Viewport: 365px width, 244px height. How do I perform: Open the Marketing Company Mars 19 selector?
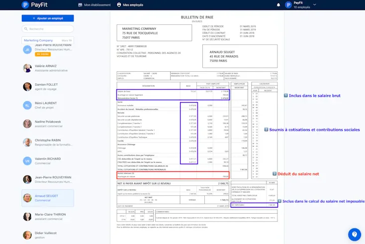[x=48, y=40]
